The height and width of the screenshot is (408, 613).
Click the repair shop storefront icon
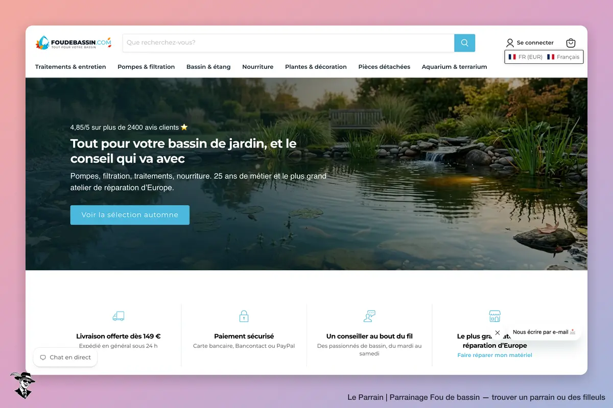[x=494, y=316]
